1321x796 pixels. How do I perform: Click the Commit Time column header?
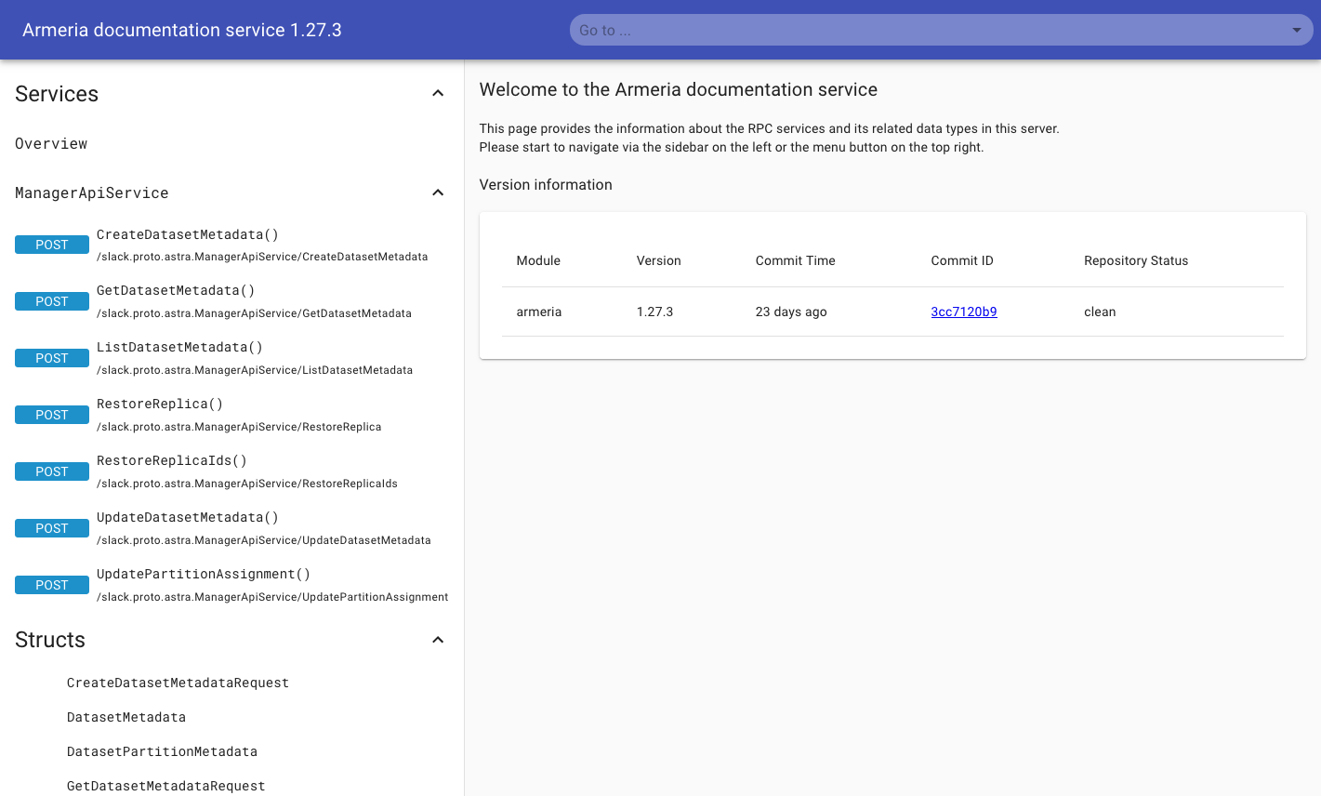(796, 260)
